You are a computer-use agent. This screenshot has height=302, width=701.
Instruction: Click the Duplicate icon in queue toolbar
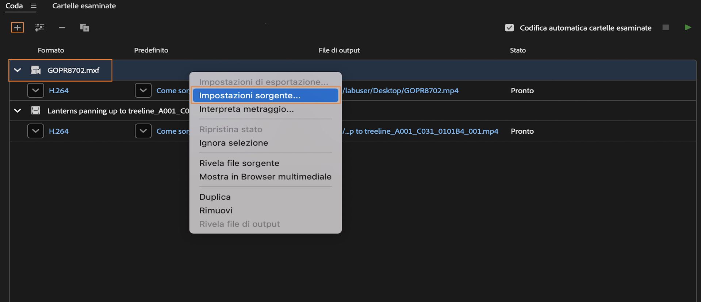tap(84, 28)
